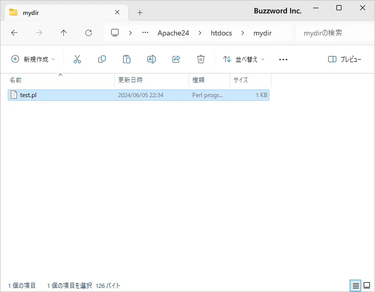Click the Delete trash can icon
Viewport: 375px width, 292px height.
tap(201, 59)
